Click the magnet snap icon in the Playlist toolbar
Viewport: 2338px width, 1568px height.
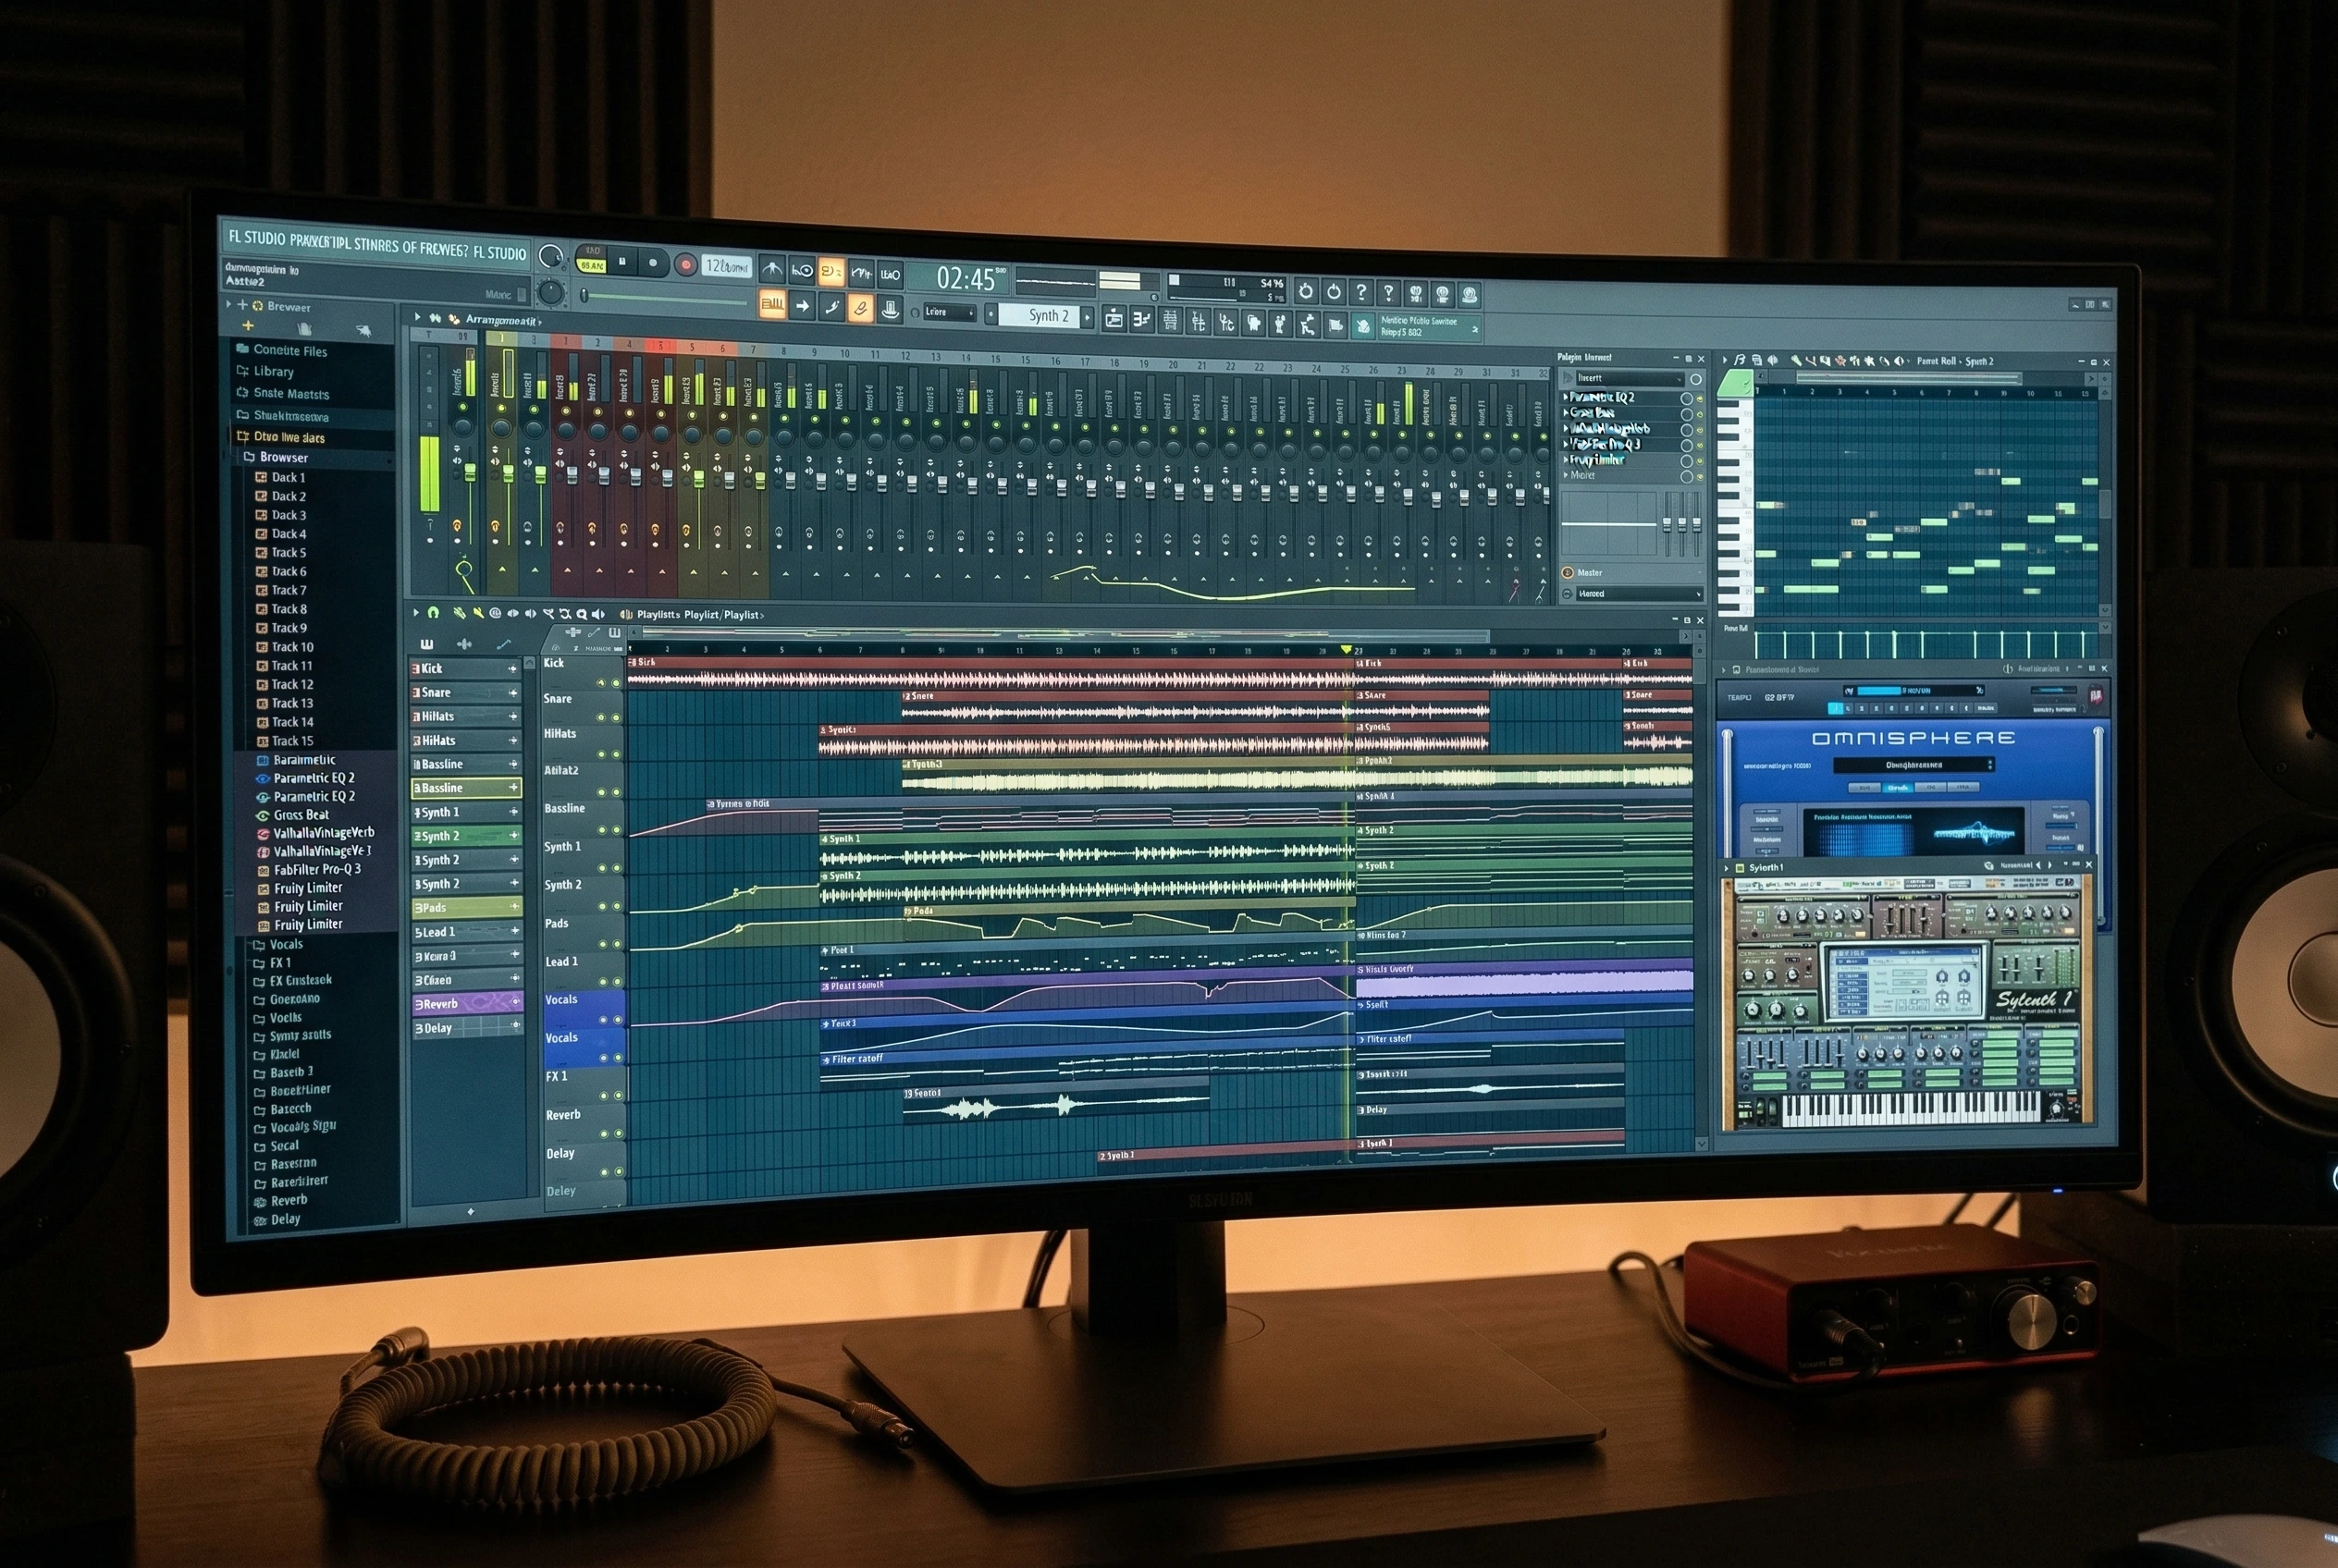click(x=433, y=614)
